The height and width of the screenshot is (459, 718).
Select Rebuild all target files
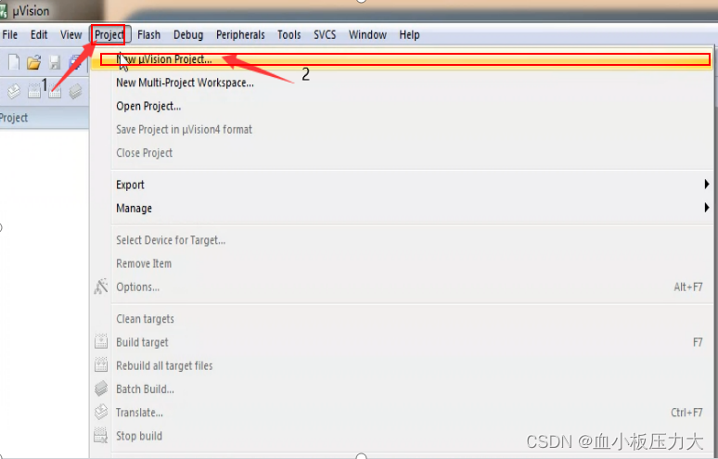401,365
